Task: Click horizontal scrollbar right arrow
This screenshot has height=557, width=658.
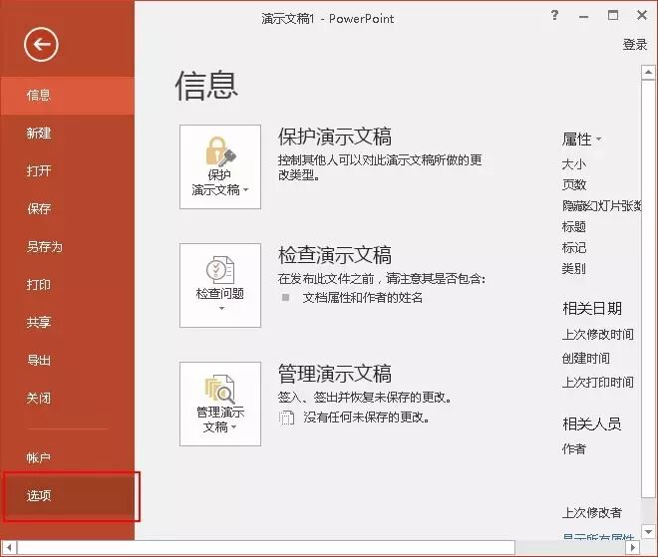Action: coord(633,548)
